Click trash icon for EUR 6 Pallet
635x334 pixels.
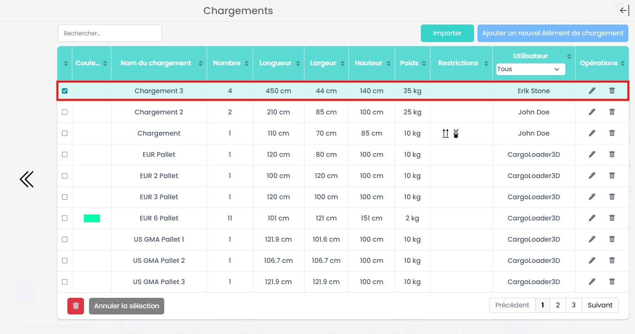(x=612, y=218)
